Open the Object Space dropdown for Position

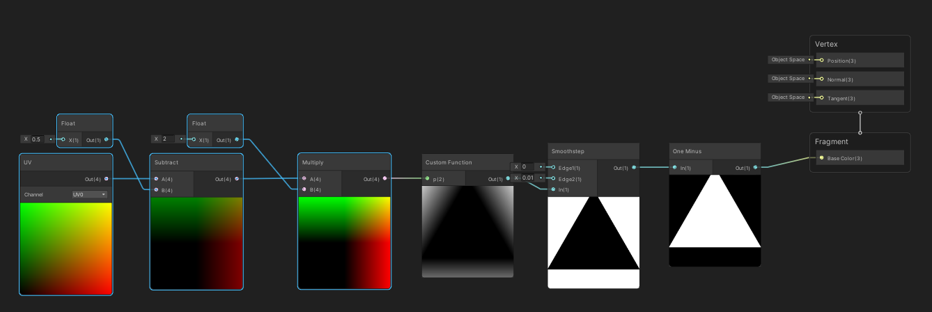point(790,60)
